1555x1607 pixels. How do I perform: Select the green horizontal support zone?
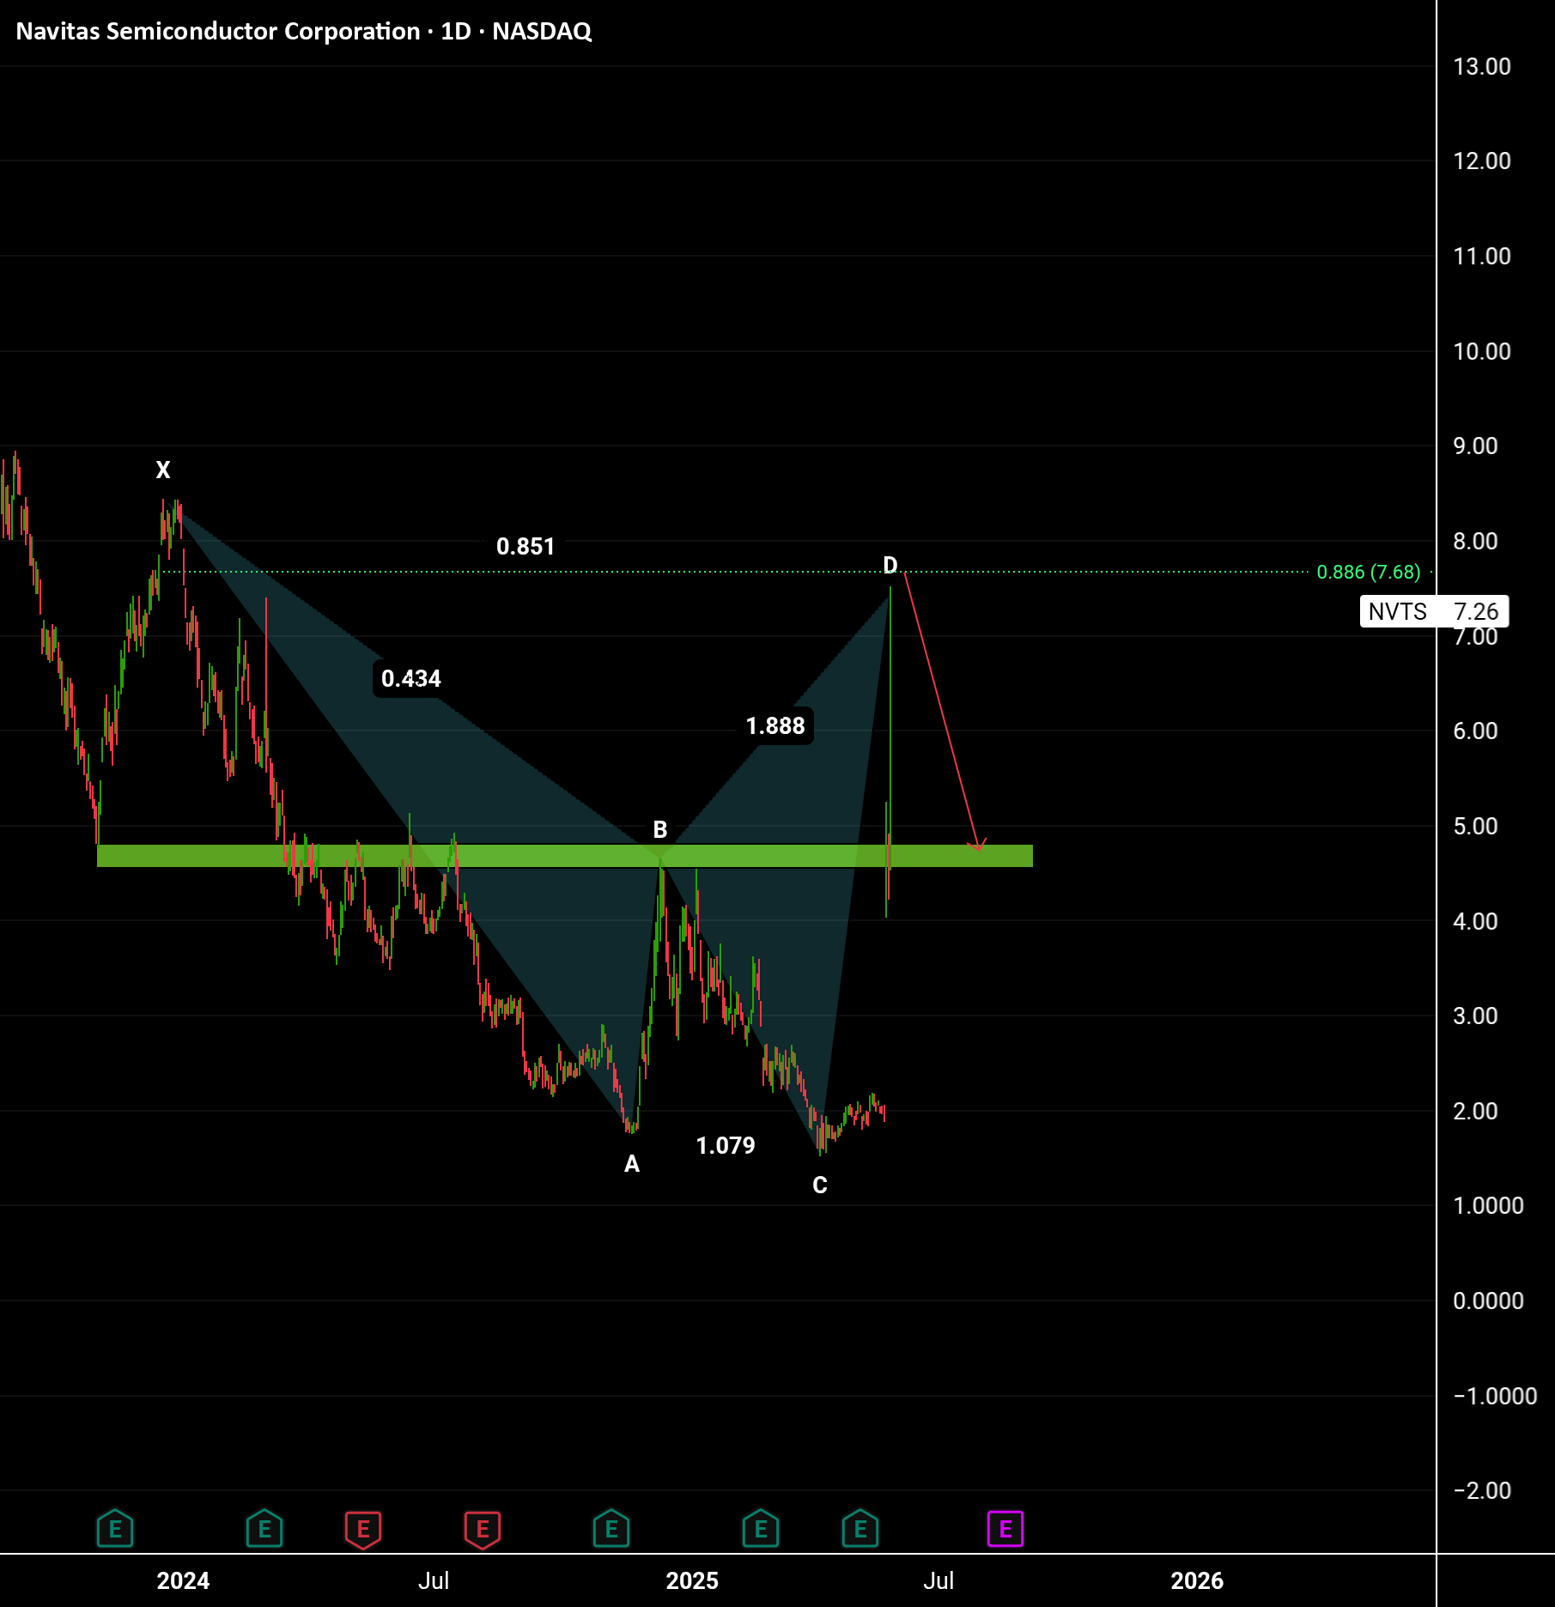click(x=565, y=856)
